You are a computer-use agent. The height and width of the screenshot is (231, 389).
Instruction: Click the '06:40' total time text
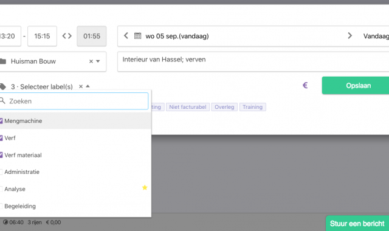click(x=16, y=222)
